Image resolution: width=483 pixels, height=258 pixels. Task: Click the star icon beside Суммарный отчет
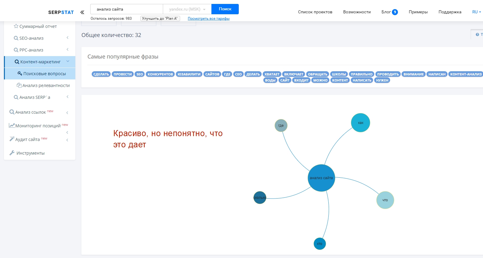[x=16, y=26]
